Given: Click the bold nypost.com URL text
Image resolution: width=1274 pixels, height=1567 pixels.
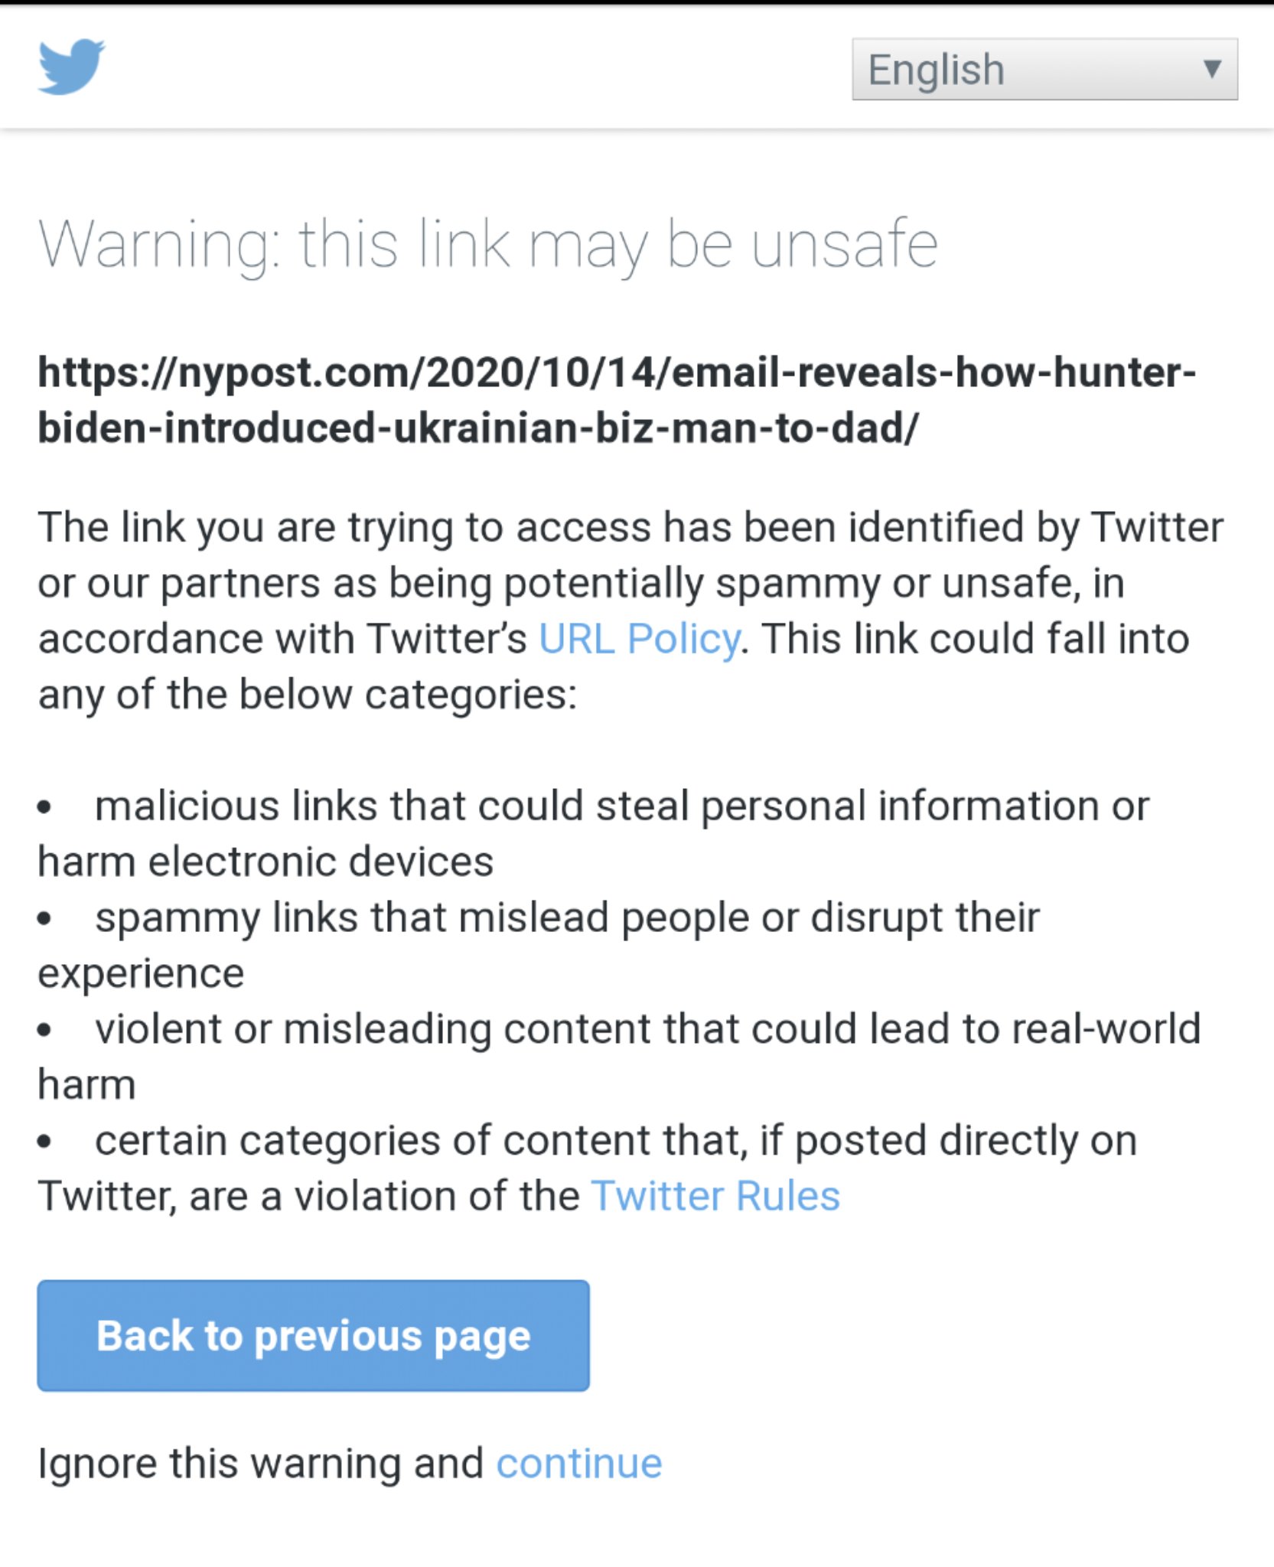Looking at the screenshot, I should pyautogui.click(x=616, y=400).
